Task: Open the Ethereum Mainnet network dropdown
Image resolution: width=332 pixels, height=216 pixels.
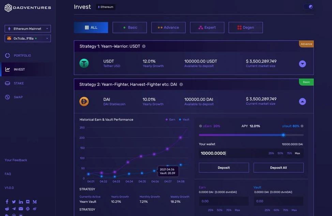Action: click(28, 29)
